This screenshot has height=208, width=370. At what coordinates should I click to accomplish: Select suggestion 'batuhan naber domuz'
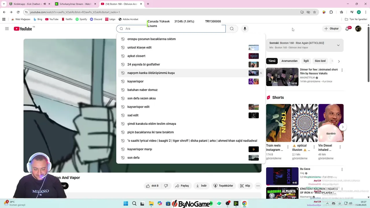click(191, 90)
